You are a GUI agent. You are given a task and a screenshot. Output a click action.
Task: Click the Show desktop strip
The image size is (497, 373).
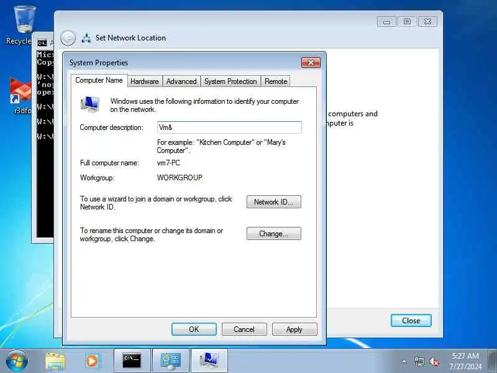point(492,361)
